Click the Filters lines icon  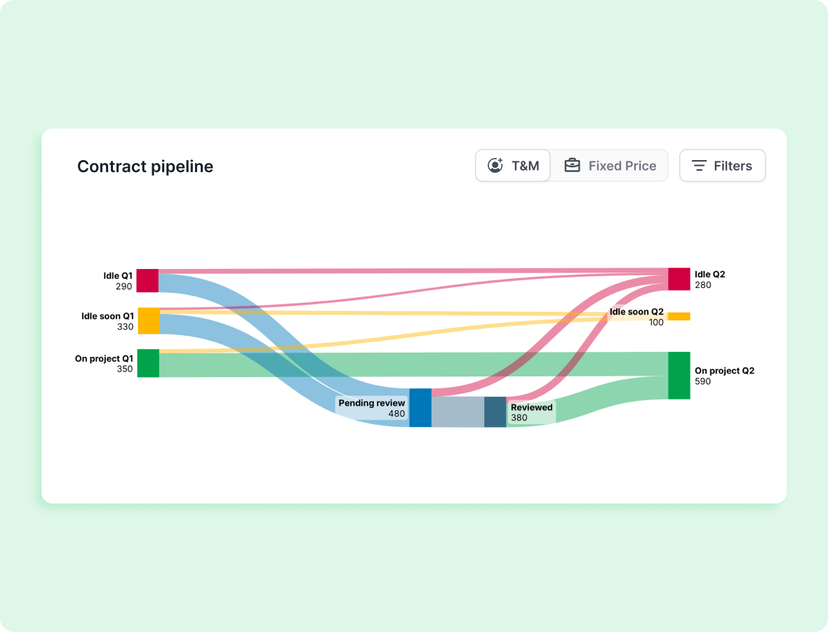click(x=699, y=166)
